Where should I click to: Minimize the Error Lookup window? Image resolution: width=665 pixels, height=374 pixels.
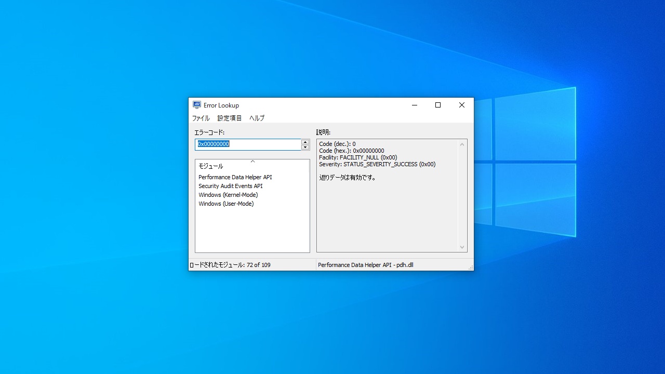click(x=415, y=105)
